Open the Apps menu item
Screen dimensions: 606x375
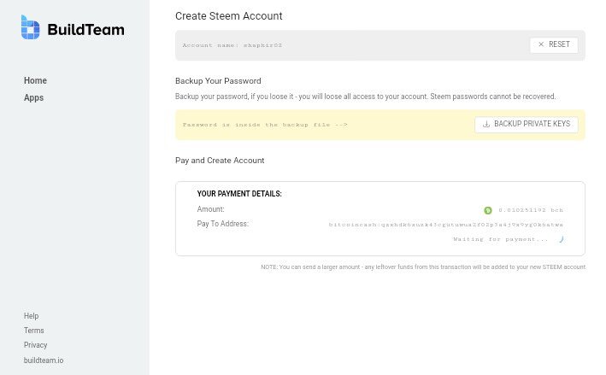pyautogui.click(x=33, y=97)
